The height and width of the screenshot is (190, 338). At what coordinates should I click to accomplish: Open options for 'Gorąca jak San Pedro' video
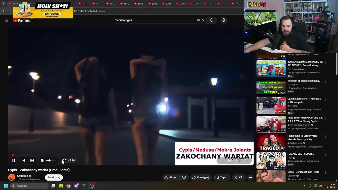326,172
